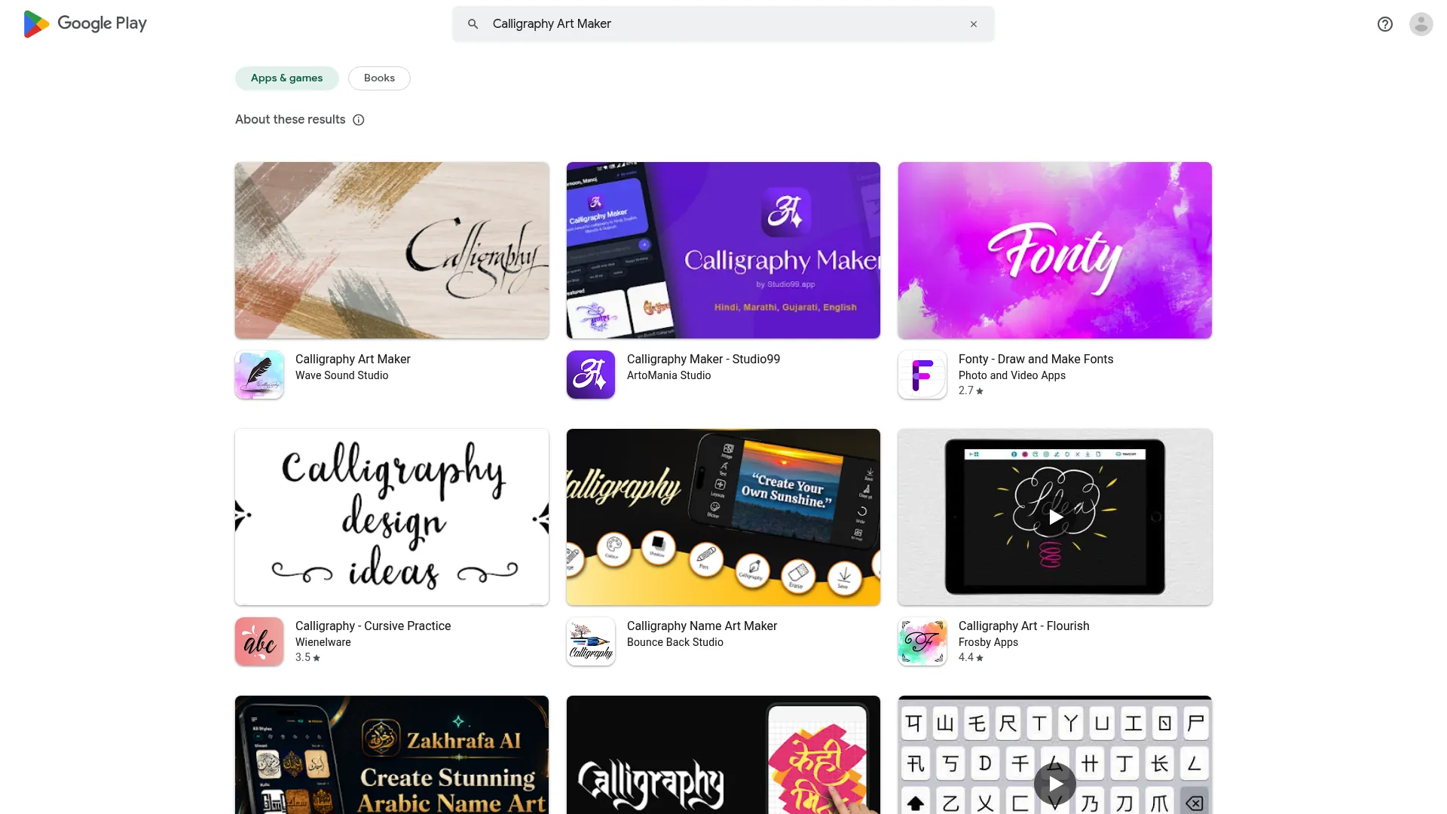The image size is (1447, 814).
Task: Click the Wave Sound Studio developer name
Action: (x=342, y=375)
